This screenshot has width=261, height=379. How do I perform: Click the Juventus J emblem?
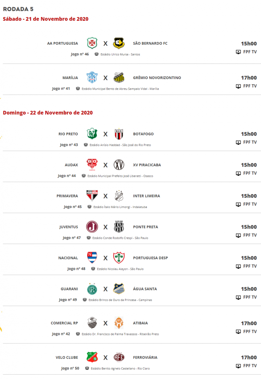point(92,227)
